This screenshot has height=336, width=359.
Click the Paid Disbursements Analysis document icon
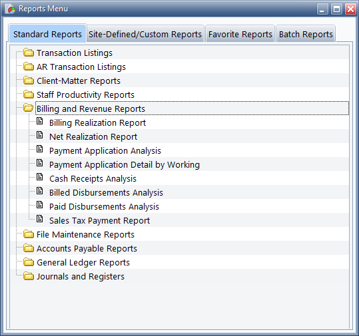(40, 204)
